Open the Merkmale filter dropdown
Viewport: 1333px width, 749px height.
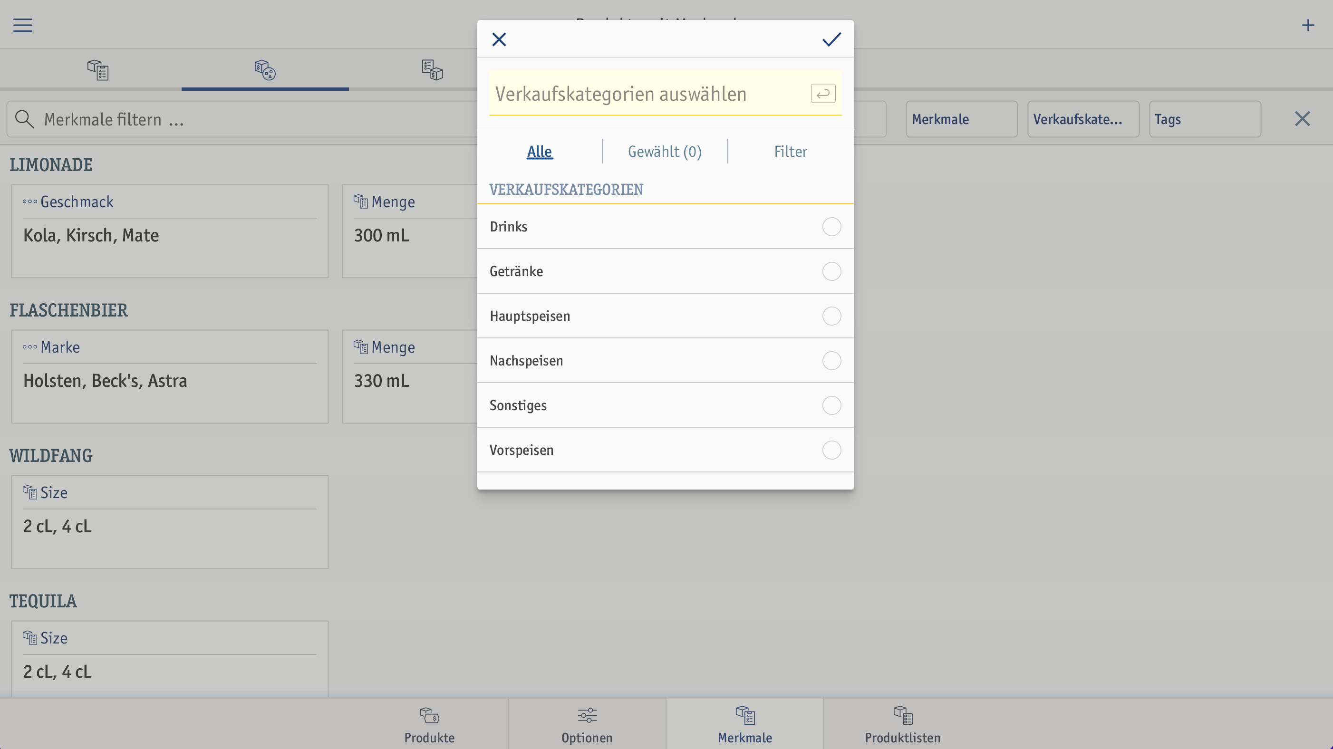pyautogui.click(x=961, y=119)
